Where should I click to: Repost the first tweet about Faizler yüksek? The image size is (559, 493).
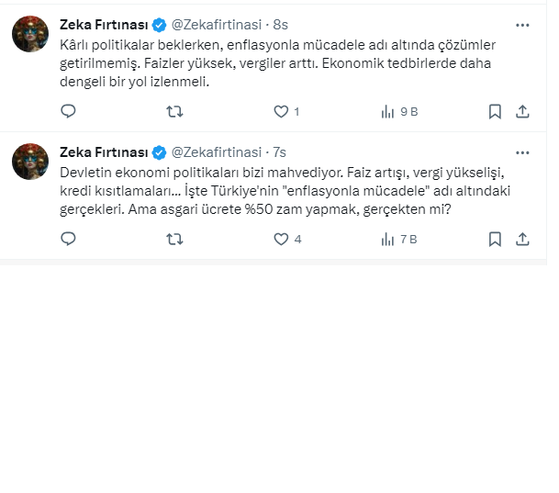174,111
